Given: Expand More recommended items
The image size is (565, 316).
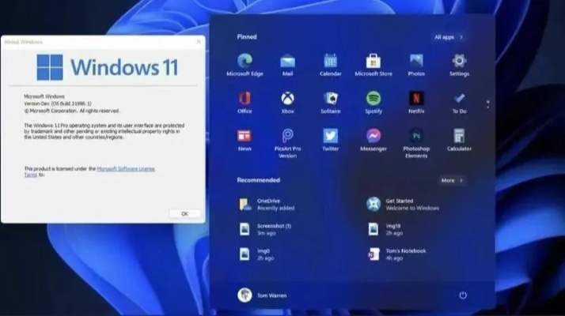Looking at the screenshot, I should point(452,180).
